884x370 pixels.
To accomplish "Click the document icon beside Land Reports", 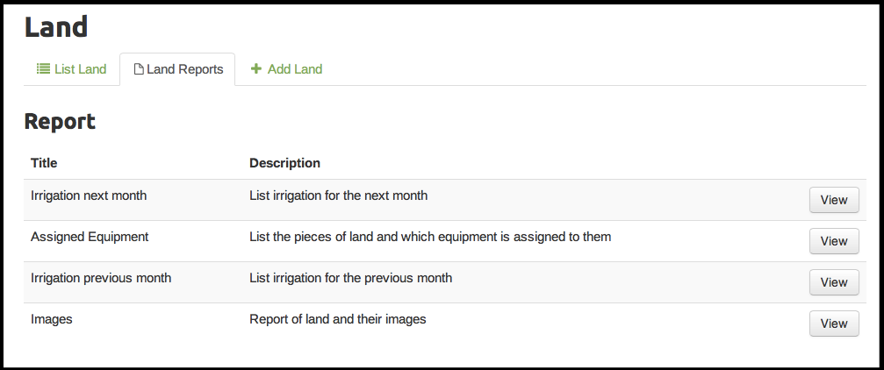I will [x=139, y=69].
